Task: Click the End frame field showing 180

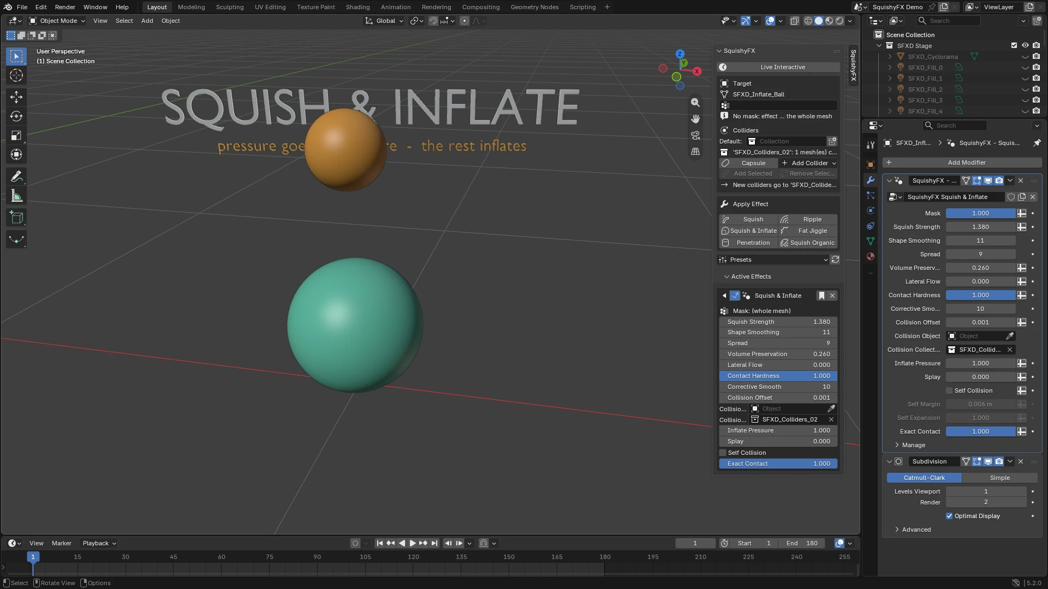Action: (802, 543)
